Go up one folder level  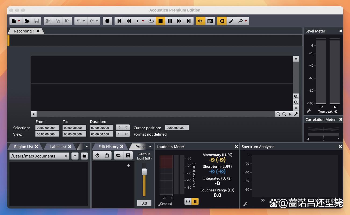click(75, 156)
